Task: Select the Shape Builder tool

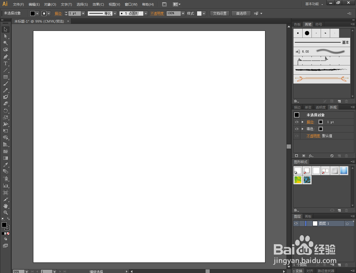Action: [x=6, y=138]
